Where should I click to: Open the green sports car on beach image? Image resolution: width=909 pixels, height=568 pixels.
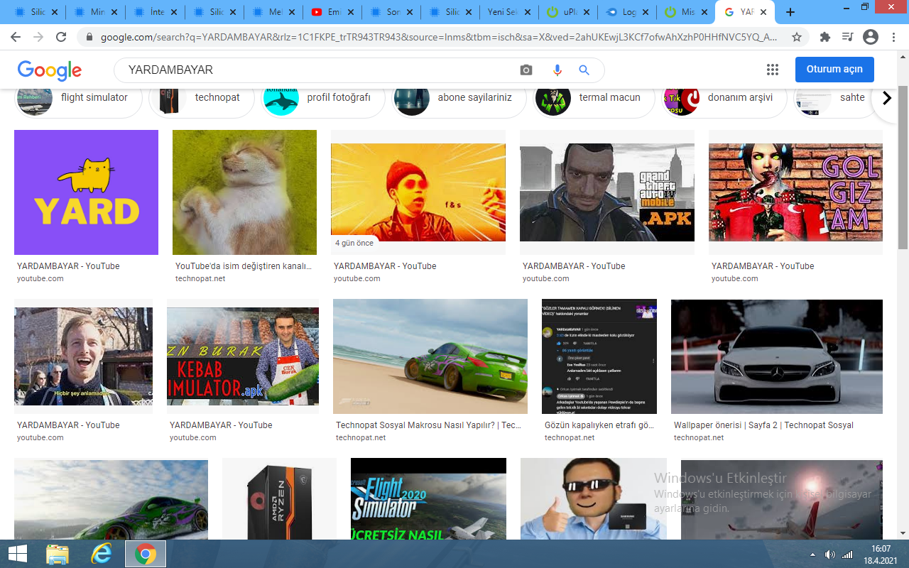pos(430,356)
